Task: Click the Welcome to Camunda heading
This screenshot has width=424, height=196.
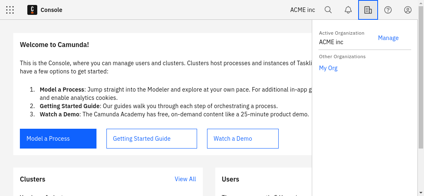Action: [x=54, y=45]
